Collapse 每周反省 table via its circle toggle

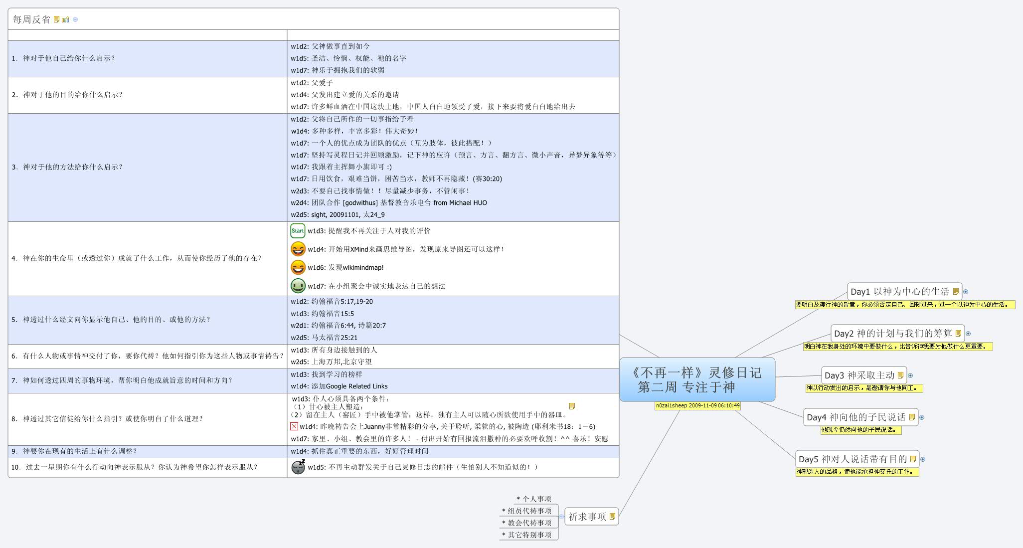(75, 19)
